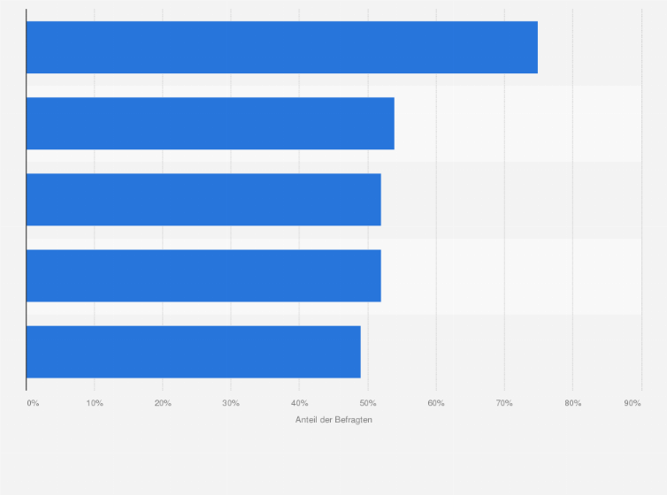Screen dimensions: 667x495
Task: Click the 20% axis label
Action: (163, 403)
